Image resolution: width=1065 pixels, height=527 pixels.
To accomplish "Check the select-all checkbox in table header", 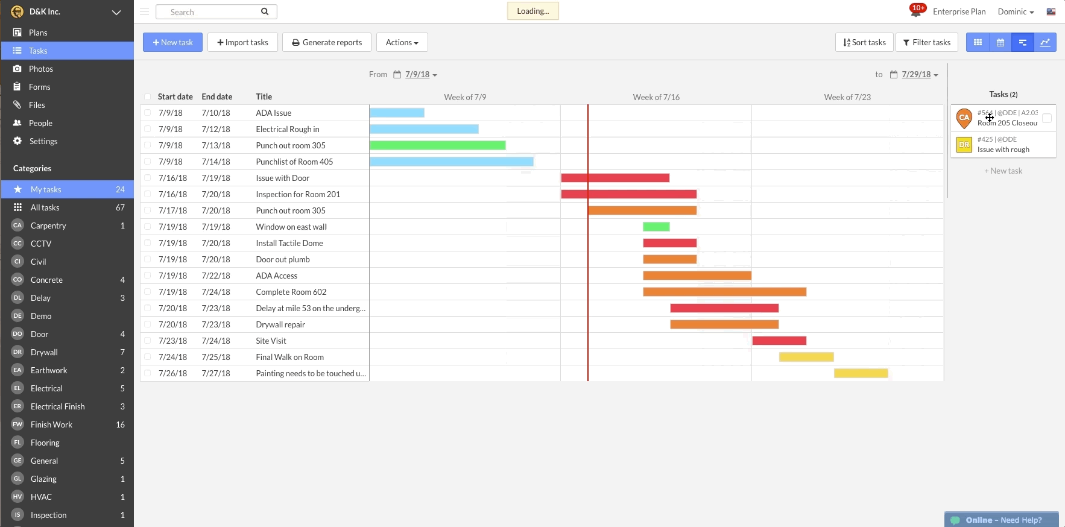I will click(148, 96).
